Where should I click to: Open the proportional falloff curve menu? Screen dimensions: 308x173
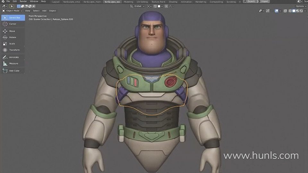click(x=171, y=6)
